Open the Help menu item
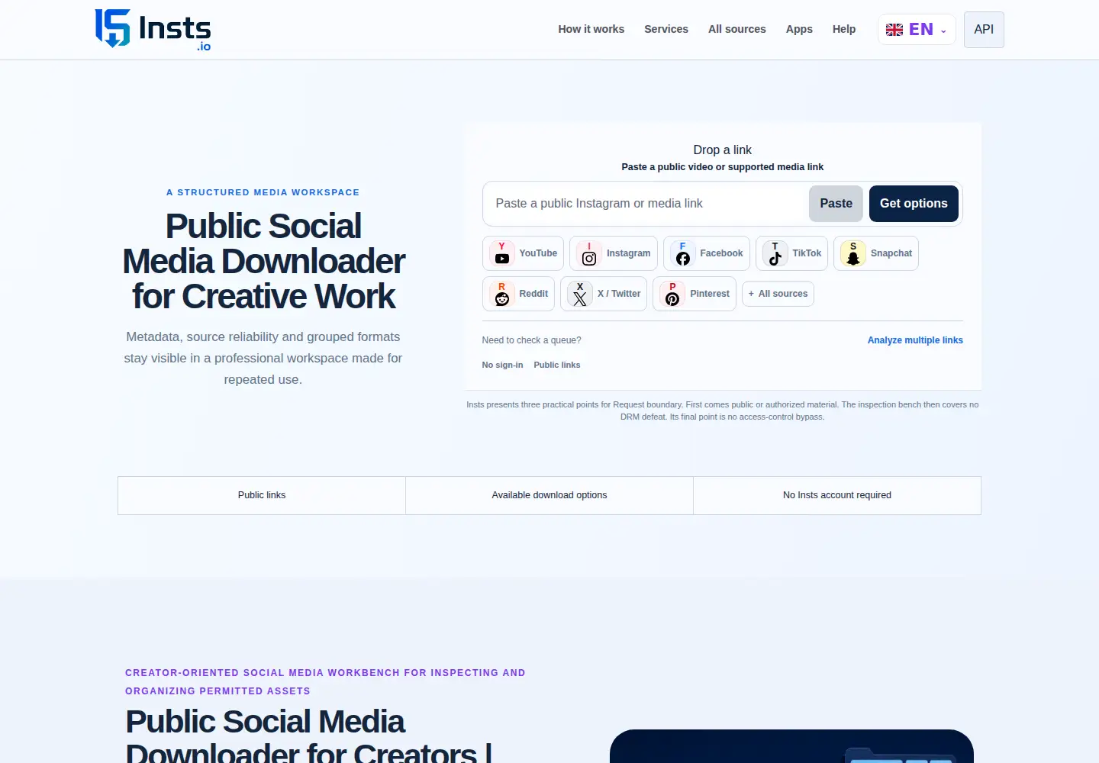The width and height of the screenshot is (1099, 763). [844, 29]
